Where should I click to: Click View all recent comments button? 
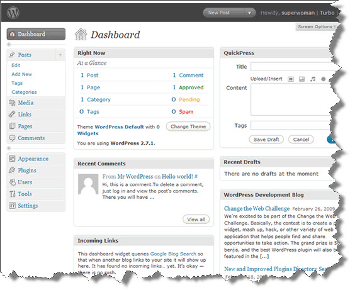click(196, 220)
